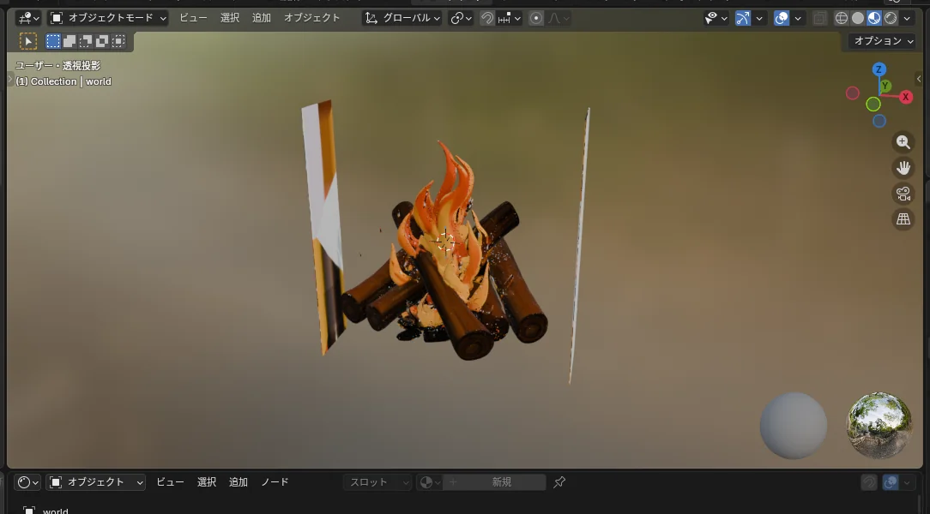Switch to orthographic view using grid icon

point(903,219)
